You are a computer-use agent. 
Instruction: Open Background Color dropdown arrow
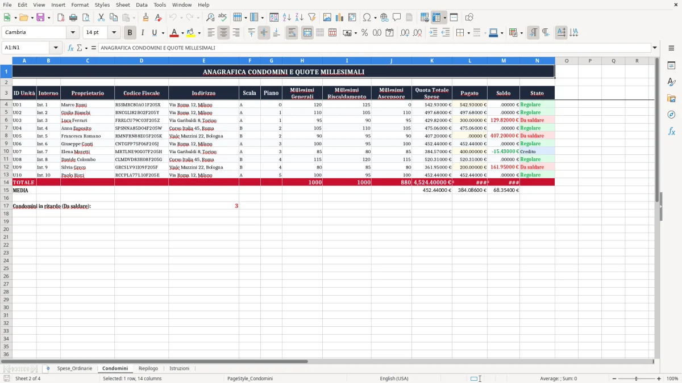tap(199, 33)
